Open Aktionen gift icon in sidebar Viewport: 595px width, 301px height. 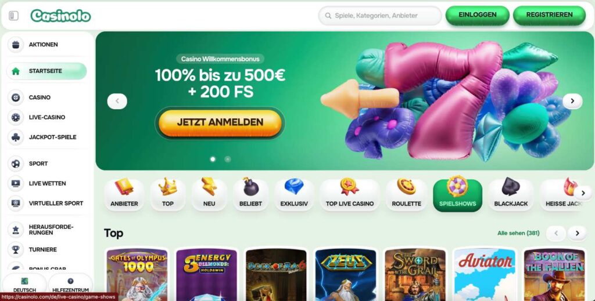click(x=16, y=45)
